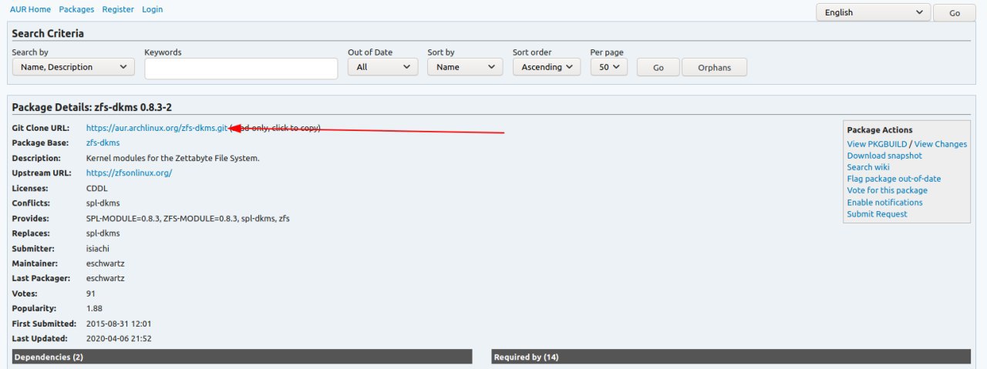Open the Sort order Ascending dropdown
Screen dimensions: 987x369
coord(547,67)
